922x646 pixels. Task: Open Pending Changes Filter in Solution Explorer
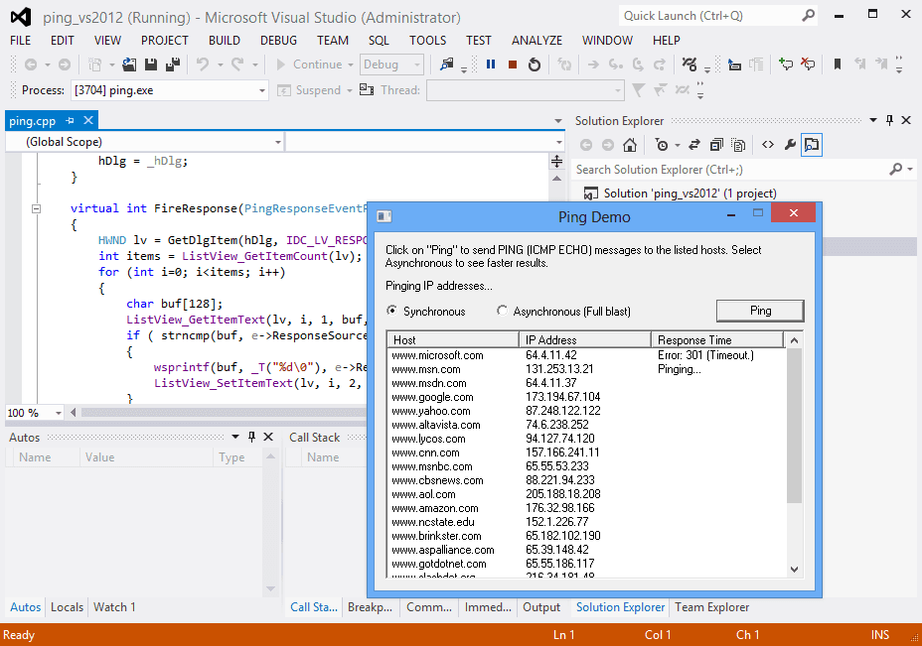pyautogui.click(x=662, y=145)
